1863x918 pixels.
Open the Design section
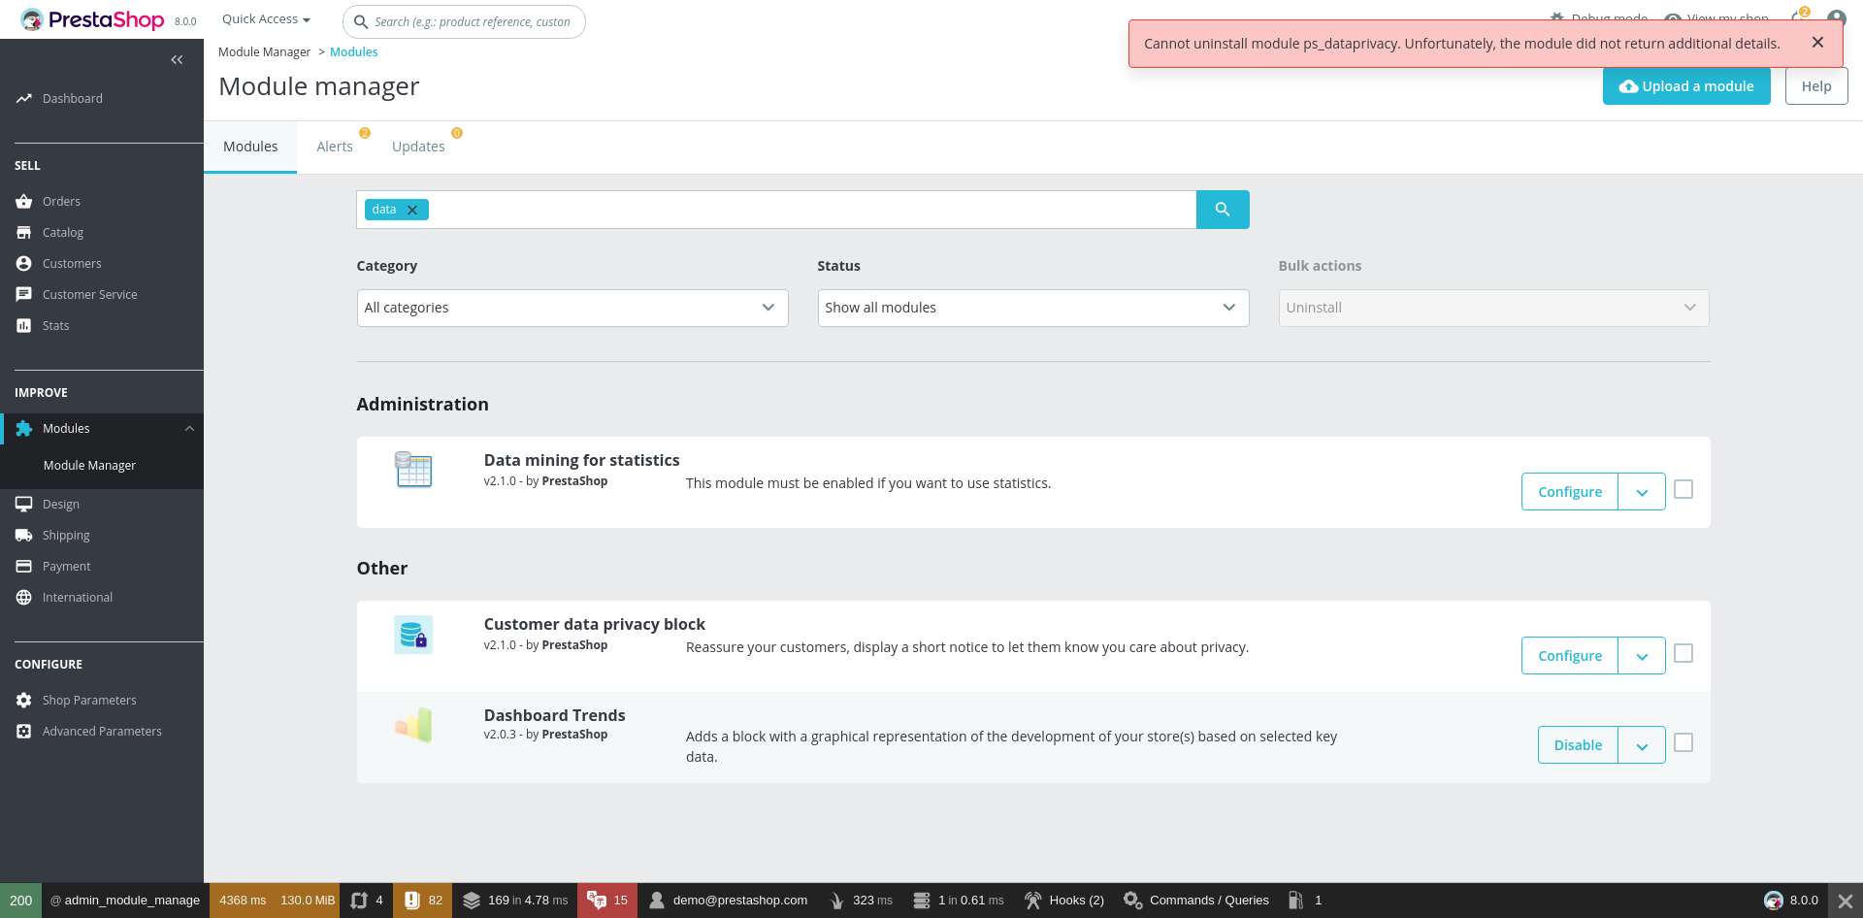(x=61, y=504)
